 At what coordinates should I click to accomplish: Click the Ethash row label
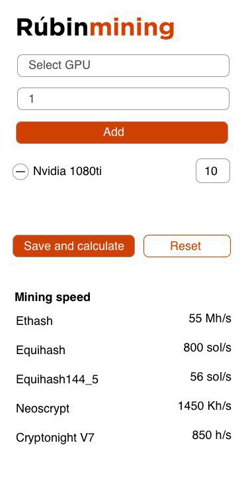pyautogui.click(x=34, y=321)
